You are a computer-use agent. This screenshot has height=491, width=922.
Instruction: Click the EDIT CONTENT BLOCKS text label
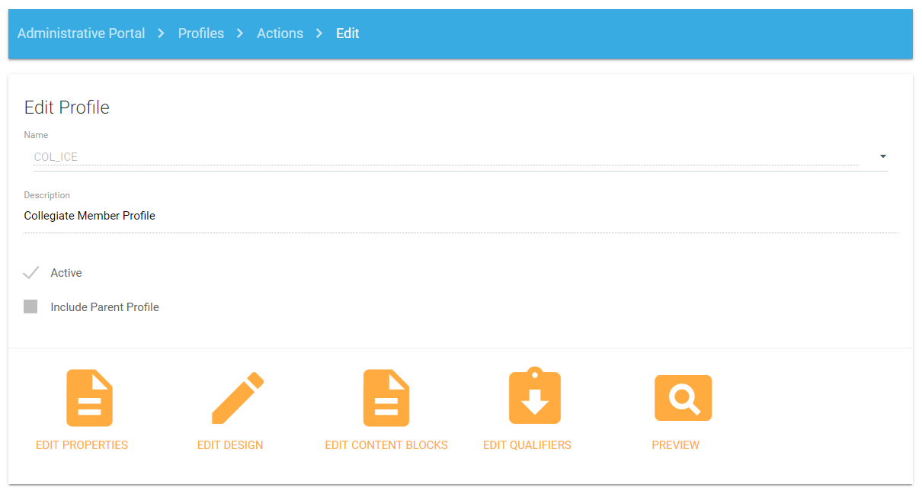coord(386,445)
